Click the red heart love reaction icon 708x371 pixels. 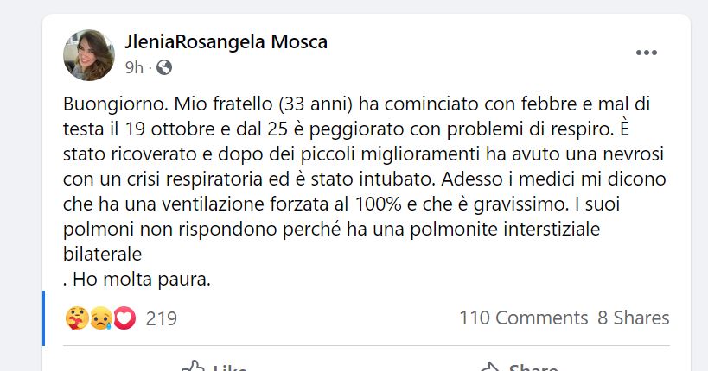(124, 318)
